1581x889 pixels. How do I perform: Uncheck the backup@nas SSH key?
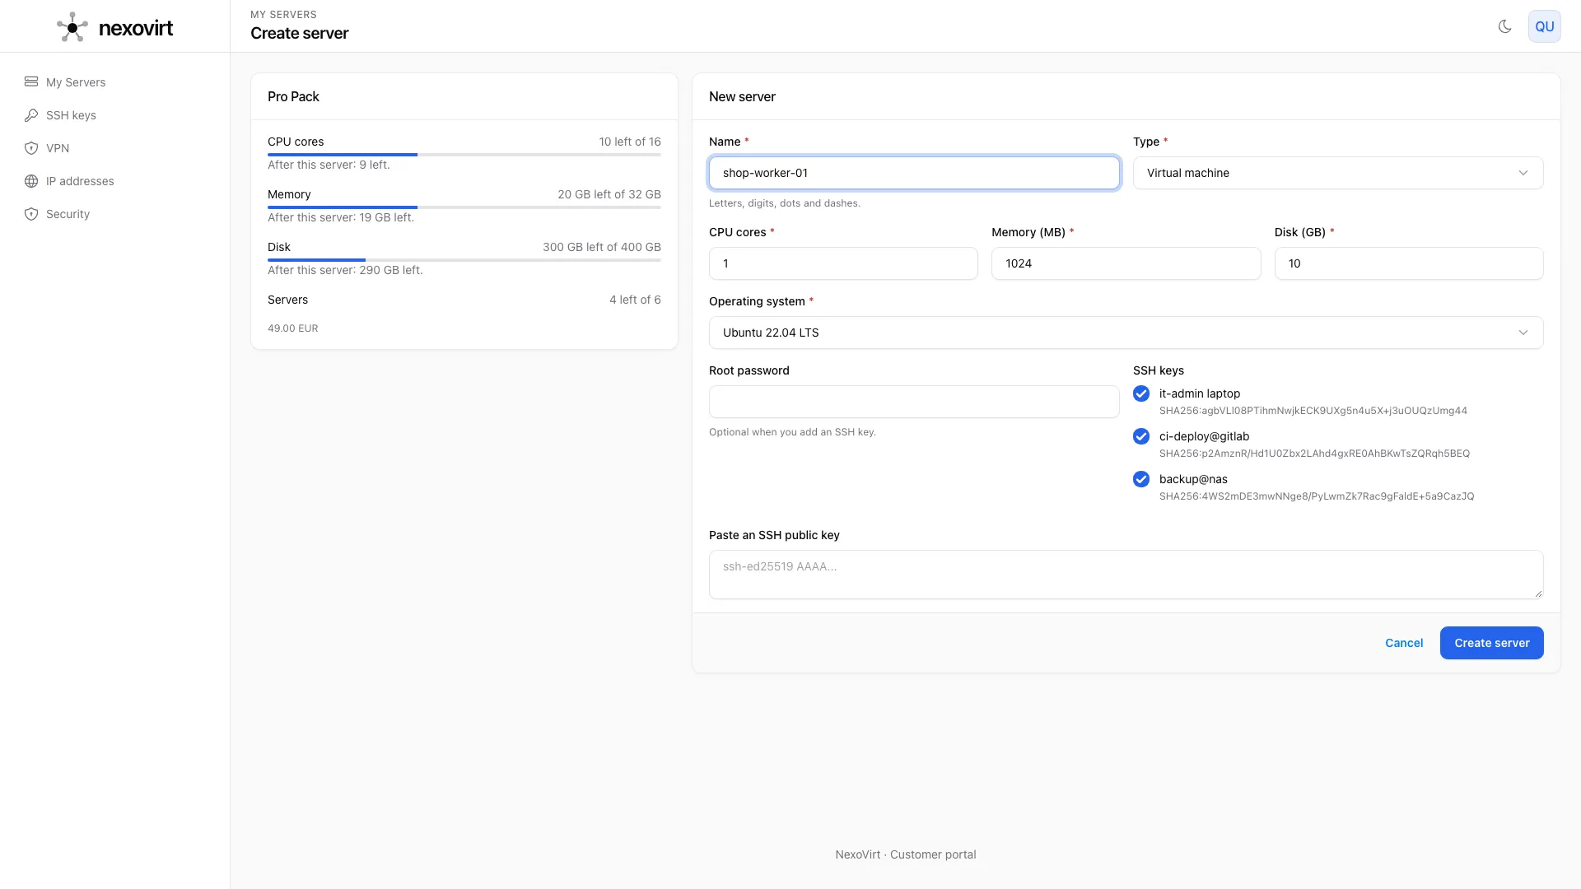pyautogui.click(x=1140, y=479)
